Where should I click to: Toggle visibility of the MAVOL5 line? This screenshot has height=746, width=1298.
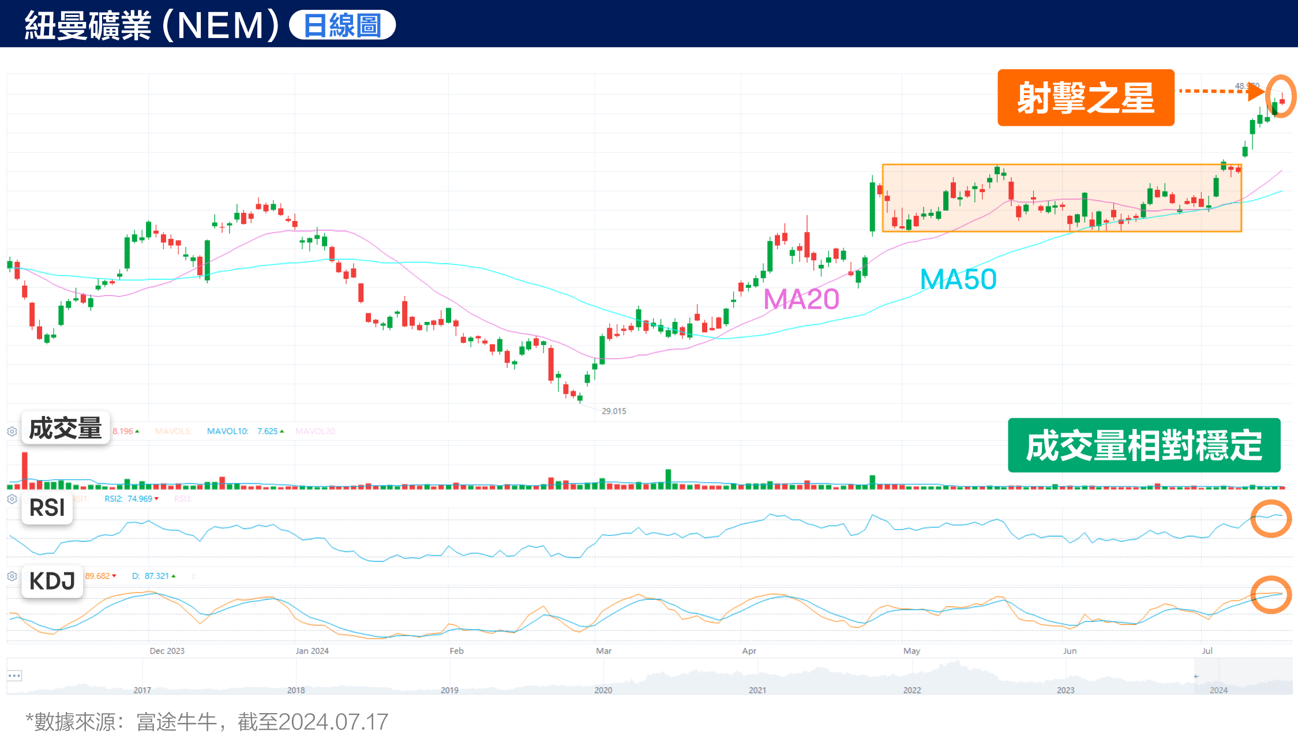tap(175, 431)
